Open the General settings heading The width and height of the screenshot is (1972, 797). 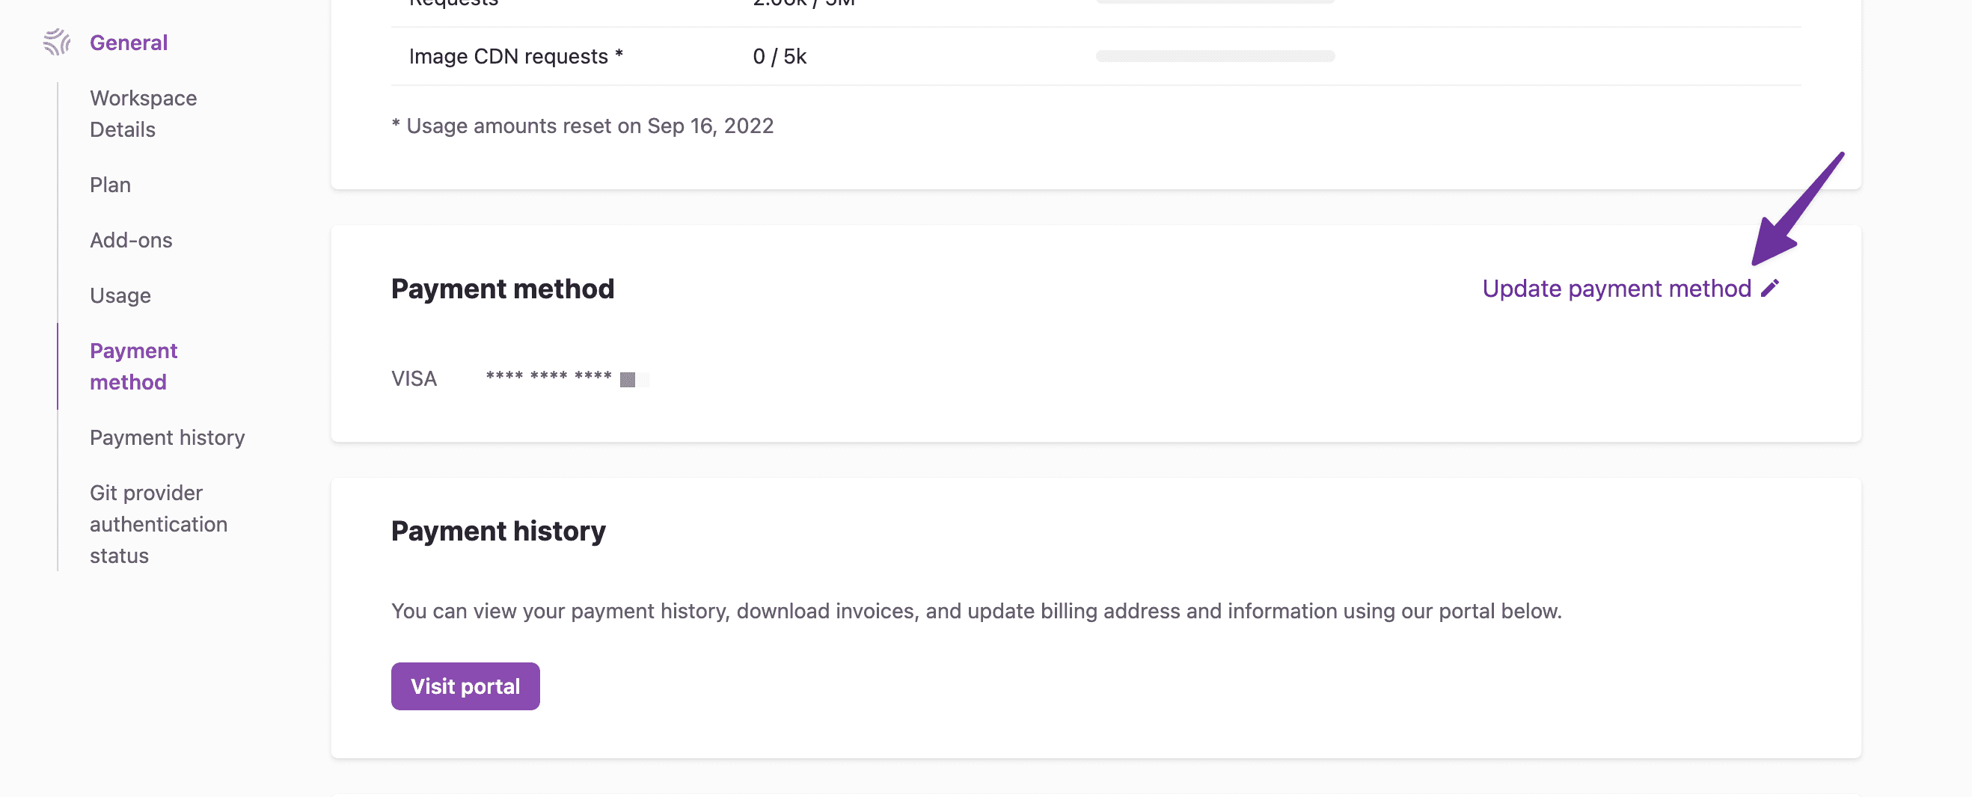(x=129, y=42)
